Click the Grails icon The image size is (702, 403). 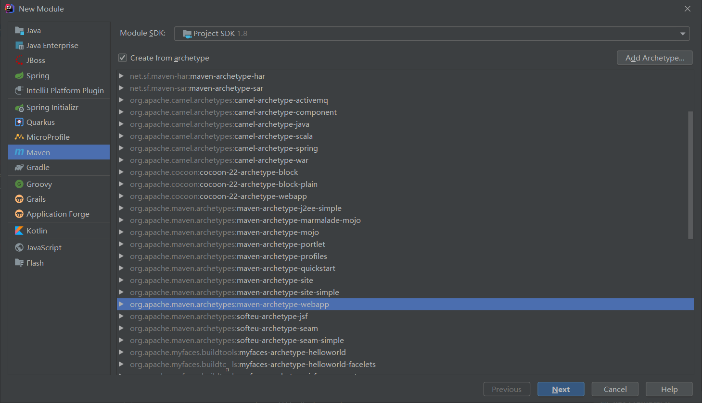(x=19, y=199)
